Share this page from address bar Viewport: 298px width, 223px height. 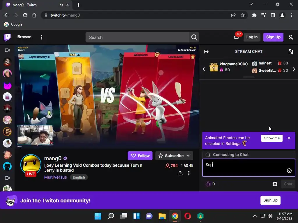click(233, 15)
